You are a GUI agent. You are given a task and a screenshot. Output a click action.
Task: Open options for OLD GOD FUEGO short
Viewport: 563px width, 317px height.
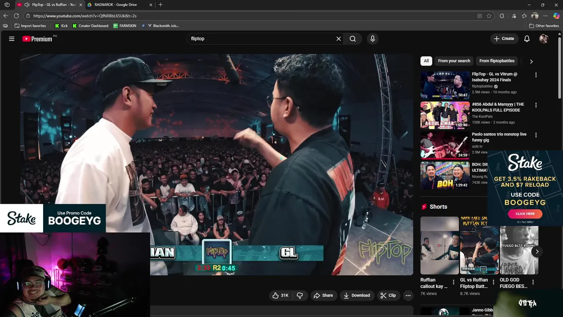click(x=533, y=282)
